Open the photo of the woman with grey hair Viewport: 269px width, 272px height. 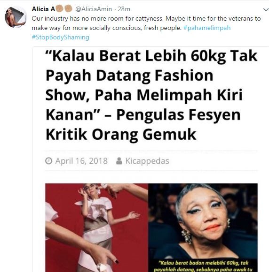[203, 227]
